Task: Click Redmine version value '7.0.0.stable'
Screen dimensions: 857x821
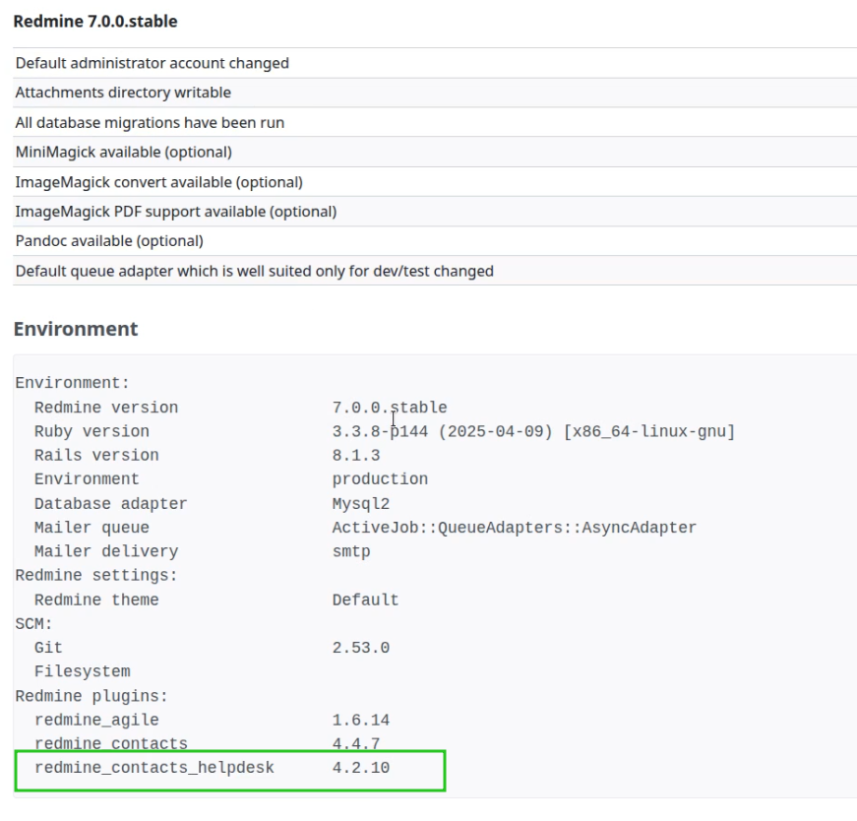Action: [390, 408]
